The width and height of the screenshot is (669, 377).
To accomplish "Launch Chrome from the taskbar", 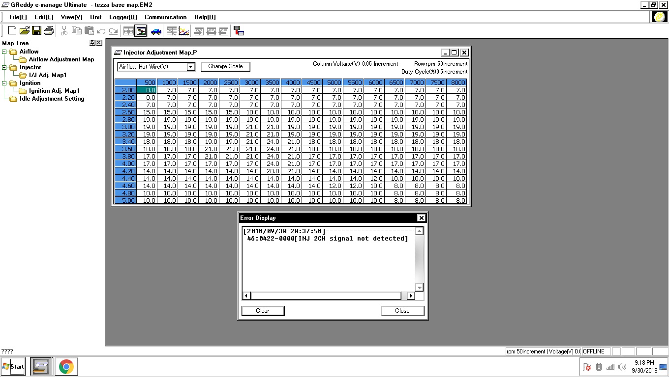I will coord(66,367).
